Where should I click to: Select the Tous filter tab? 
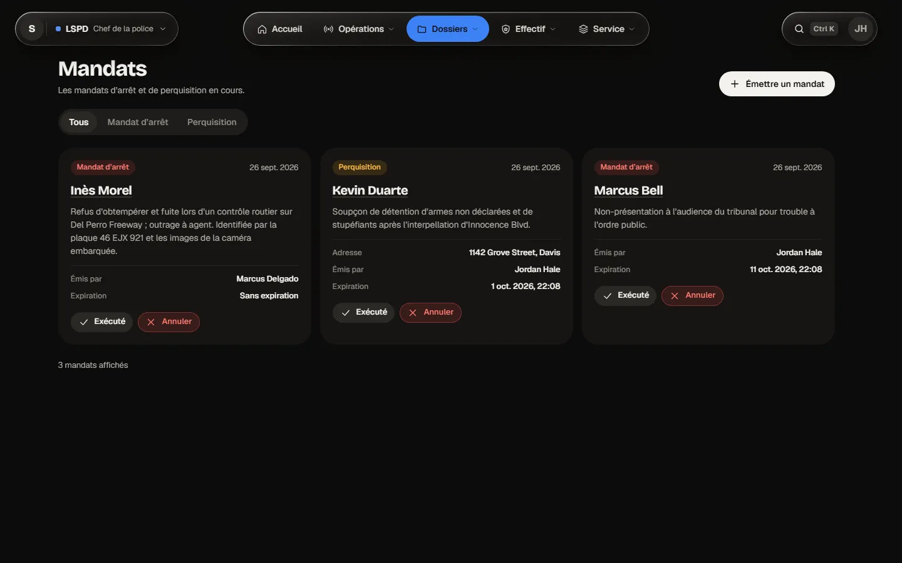pyautogui.click(x=79, y=122)
